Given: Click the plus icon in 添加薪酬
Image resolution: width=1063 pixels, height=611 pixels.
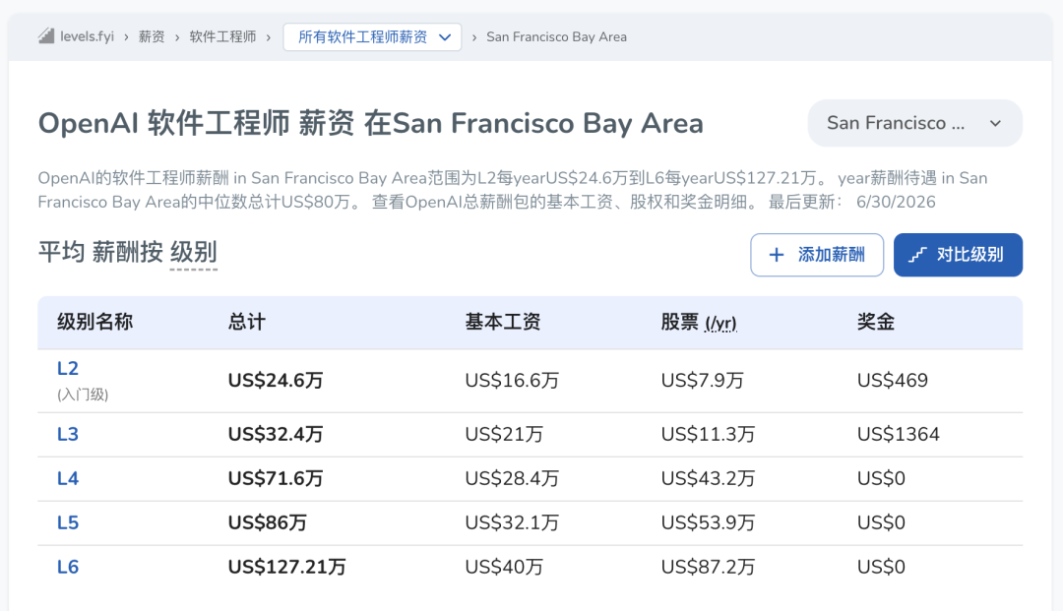Looking at the screenshot, I should [x=777, y=255].
